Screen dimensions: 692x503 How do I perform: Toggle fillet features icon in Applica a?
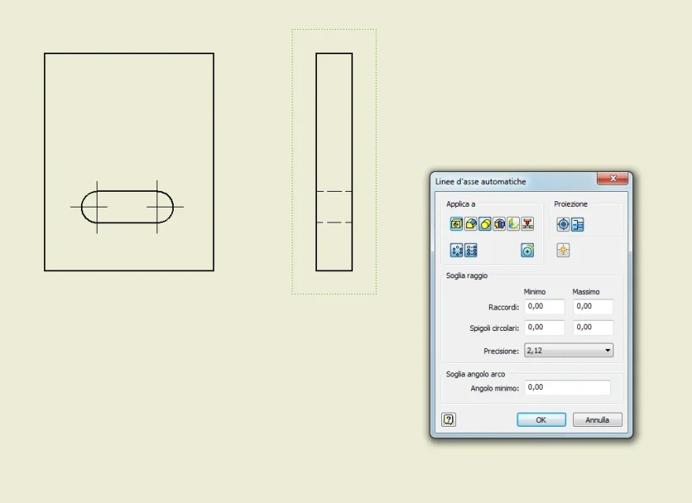coord(470,224)
